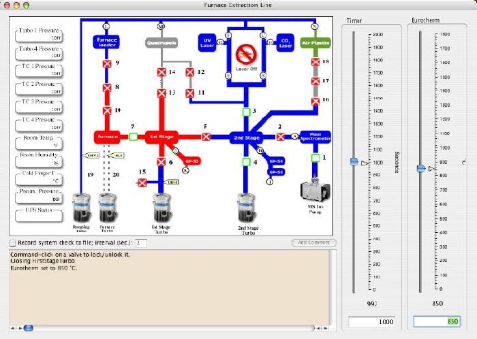477x339 pixels.
Task: Click the Timer value field showing 1000
Action: click(x=371, y=321)
